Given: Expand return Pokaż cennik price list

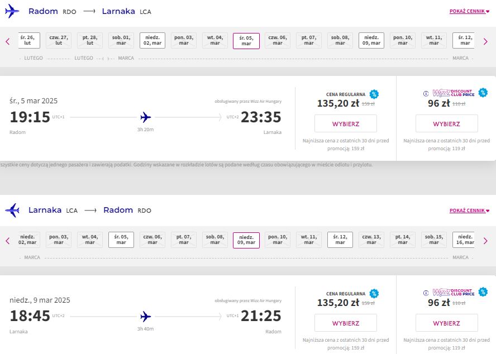Looking at the screenshot, I should (x=469, y=211).
